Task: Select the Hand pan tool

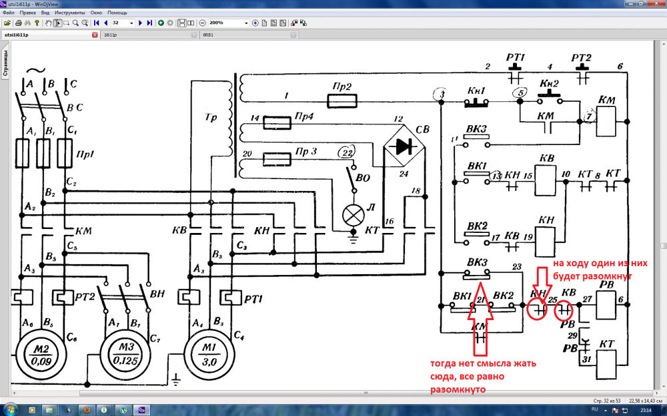Action: click(x=48, y=23)
